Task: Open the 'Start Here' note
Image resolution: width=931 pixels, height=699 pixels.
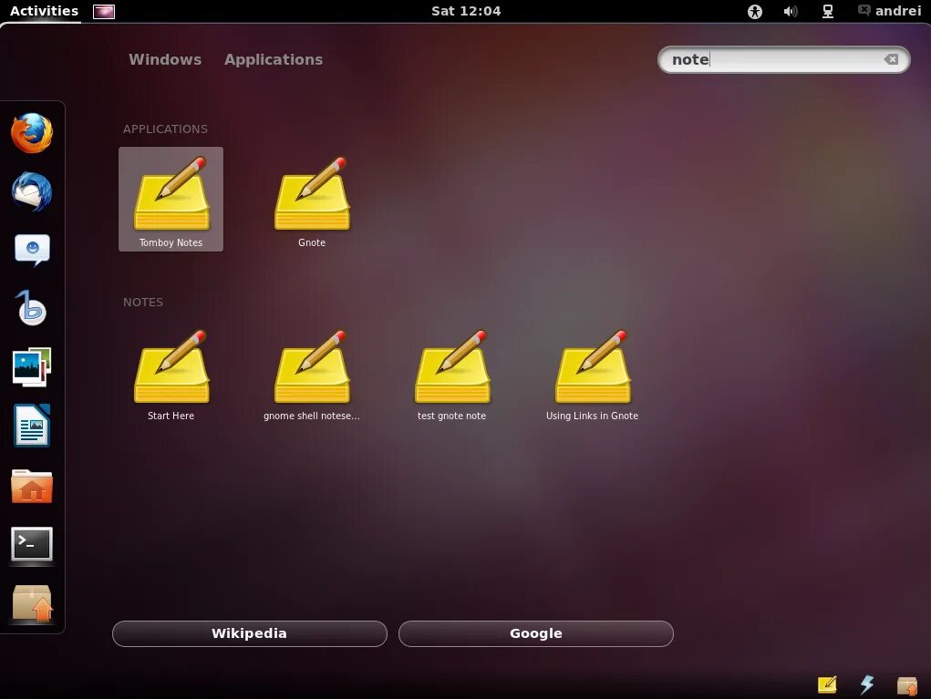Action: click(x=171, y=367)
